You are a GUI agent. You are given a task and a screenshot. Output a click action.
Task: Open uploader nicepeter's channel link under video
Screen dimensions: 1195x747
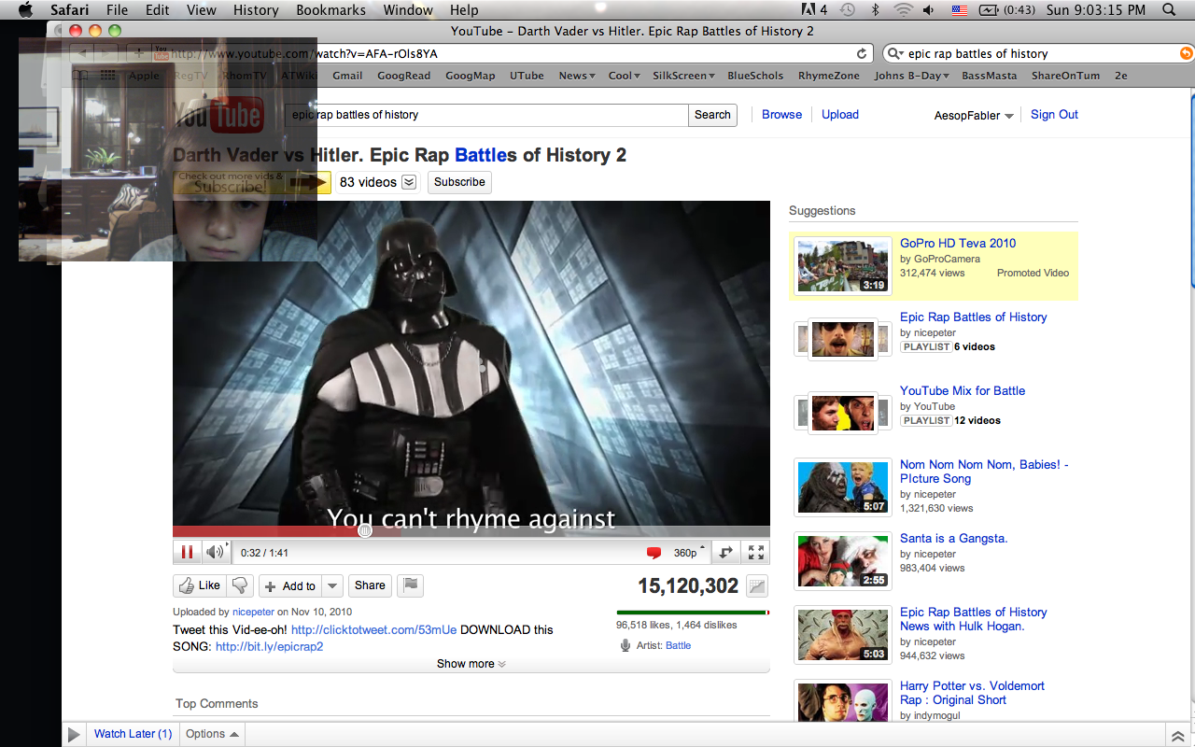(253, 613)
